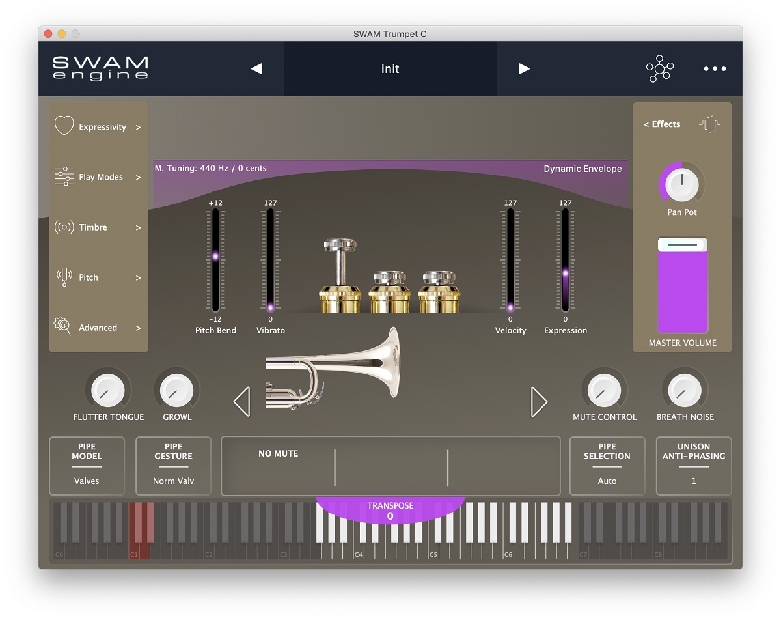Open the Pipe Model selector
This screenshot has width=781, height=620.
87,466
